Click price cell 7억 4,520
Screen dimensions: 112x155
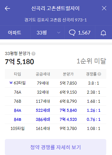click(68, 119)
